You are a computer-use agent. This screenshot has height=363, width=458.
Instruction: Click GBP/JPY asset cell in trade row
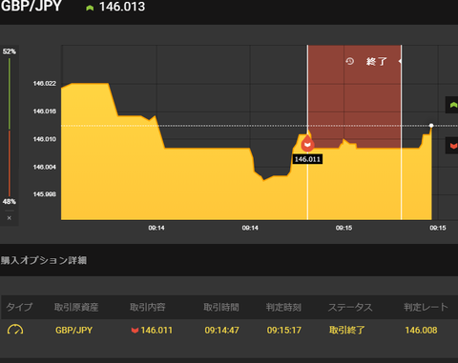click(74, 331)
